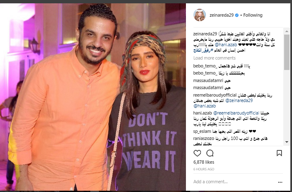Screen dimensions: 292x192
Task: Open zeinareda29 username in post header
Action: (x=221, y=15)
